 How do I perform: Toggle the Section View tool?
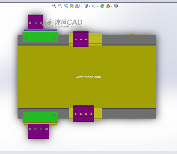pyautogui.click(x=72, y=6)
